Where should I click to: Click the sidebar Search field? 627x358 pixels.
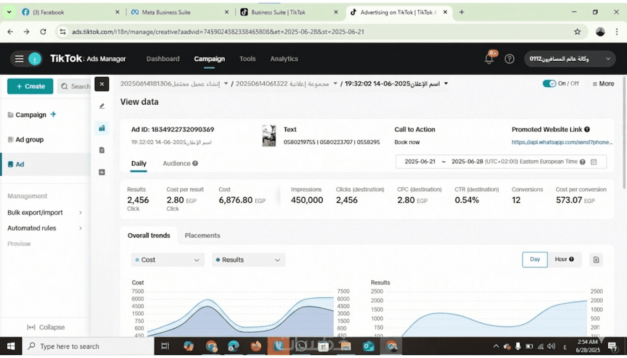pos(74,86)
